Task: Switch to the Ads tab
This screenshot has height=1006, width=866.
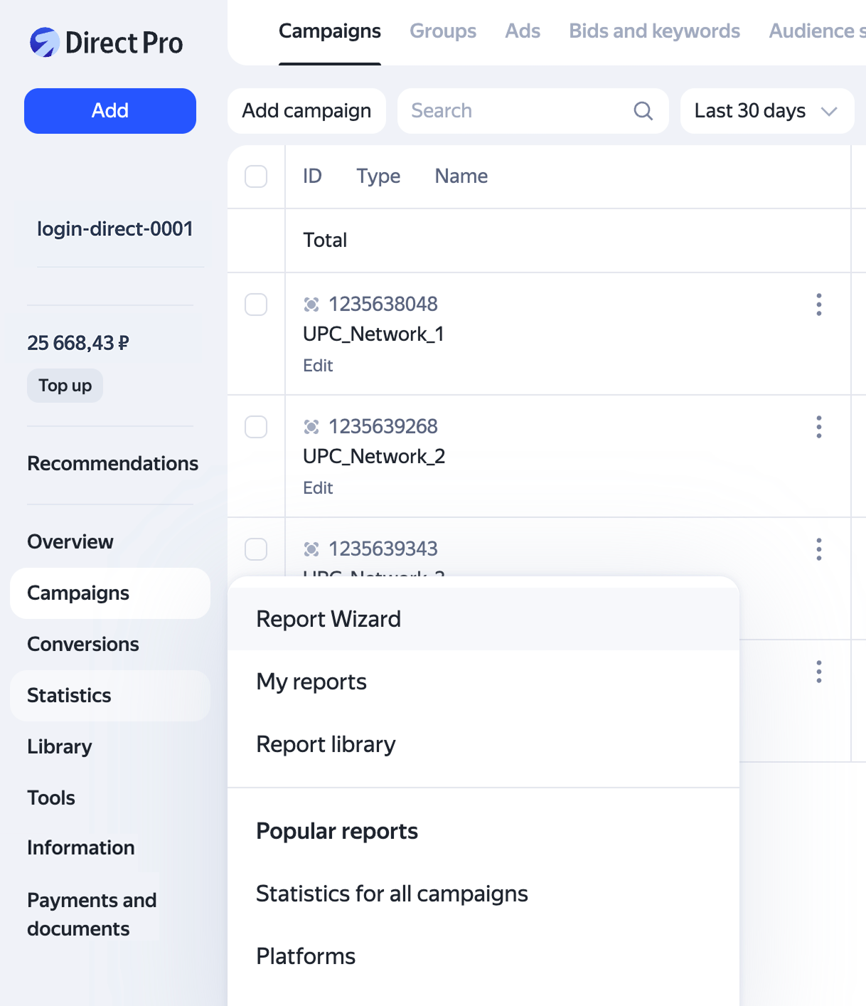Action: 523,31
